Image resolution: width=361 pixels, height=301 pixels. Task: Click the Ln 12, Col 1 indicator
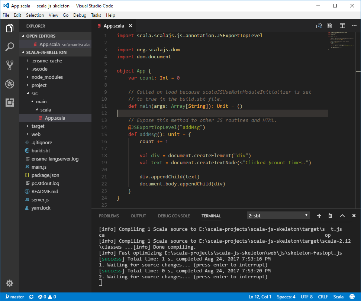[x=260, y=297]
